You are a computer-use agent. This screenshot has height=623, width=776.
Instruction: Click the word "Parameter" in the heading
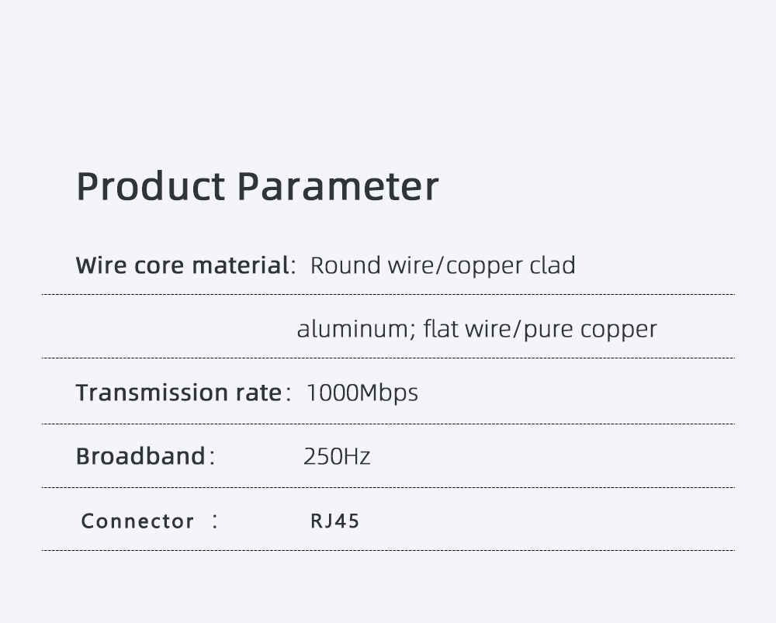coord(338,186)
